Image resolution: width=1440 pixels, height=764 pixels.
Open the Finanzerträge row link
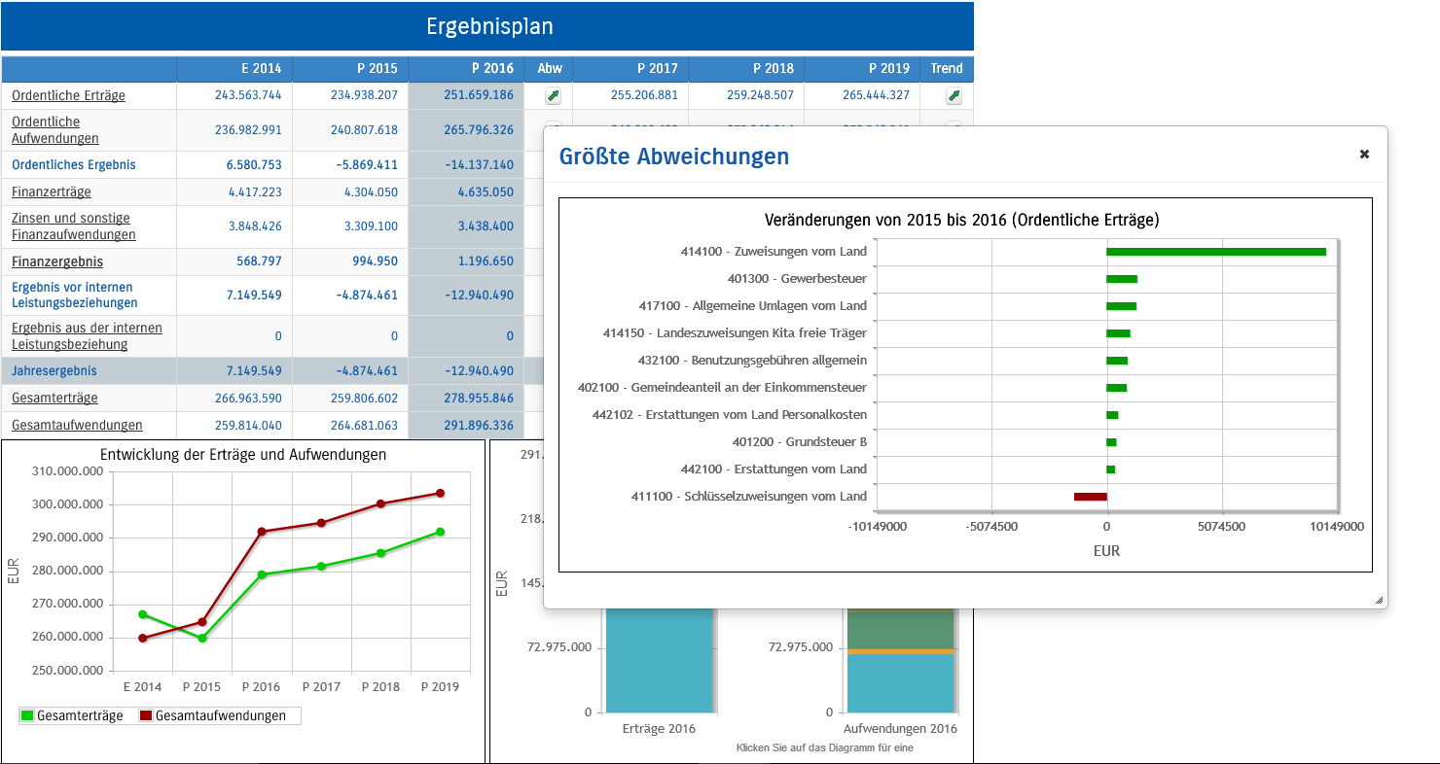pos(51,192)
